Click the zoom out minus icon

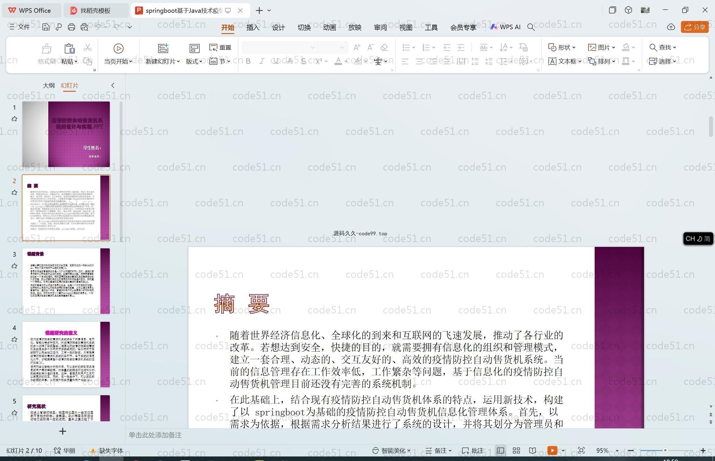coord(630,451)
